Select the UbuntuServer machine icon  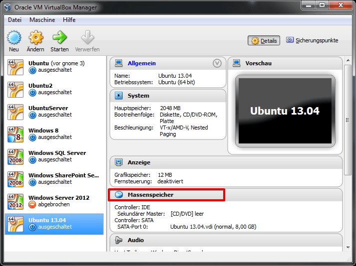click(x=15, y=112)
